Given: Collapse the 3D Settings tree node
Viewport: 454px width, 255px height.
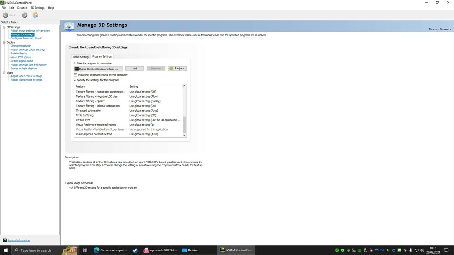Looking at the screenshot, I should click(5, 27).
